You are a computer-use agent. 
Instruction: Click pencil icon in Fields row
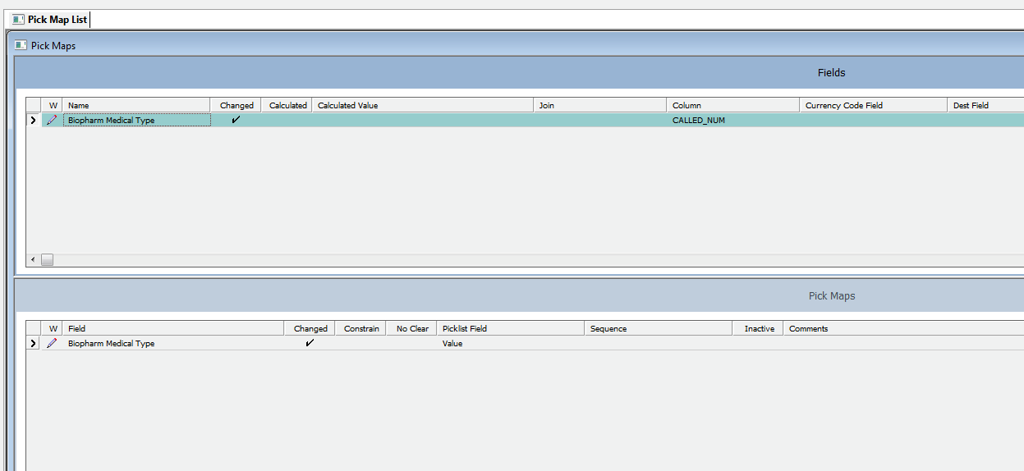pyautogui.click(x=53, y=120)
